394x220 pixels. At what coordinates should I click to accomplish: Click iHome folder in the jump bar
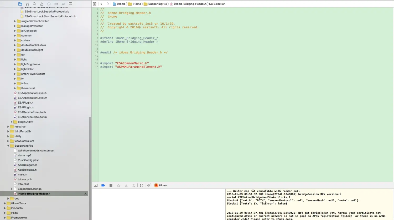pos(134,4)
